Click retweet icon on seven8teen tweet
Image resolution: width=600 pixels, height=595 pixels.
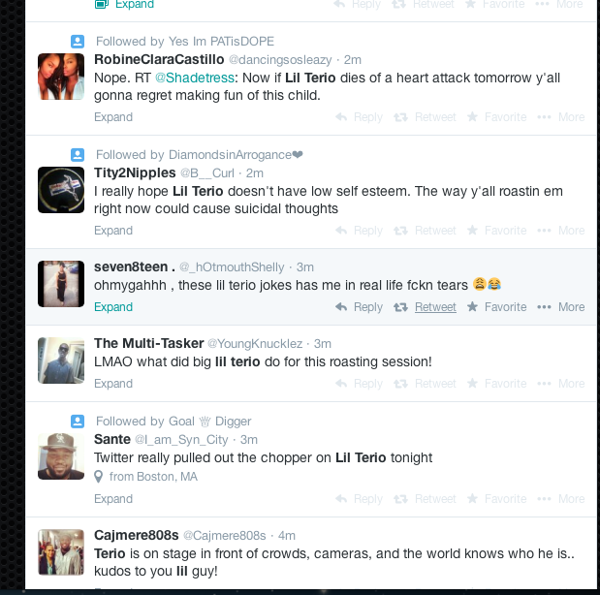[x=400, y=307]
